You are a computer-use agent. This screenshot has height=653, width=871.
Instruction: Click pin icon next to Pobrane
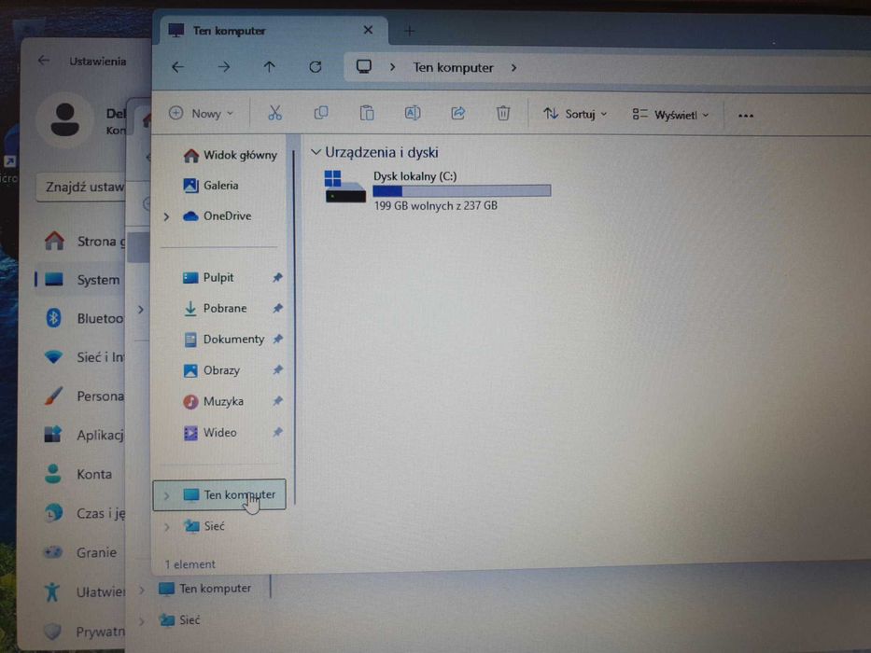coord(277,308)
